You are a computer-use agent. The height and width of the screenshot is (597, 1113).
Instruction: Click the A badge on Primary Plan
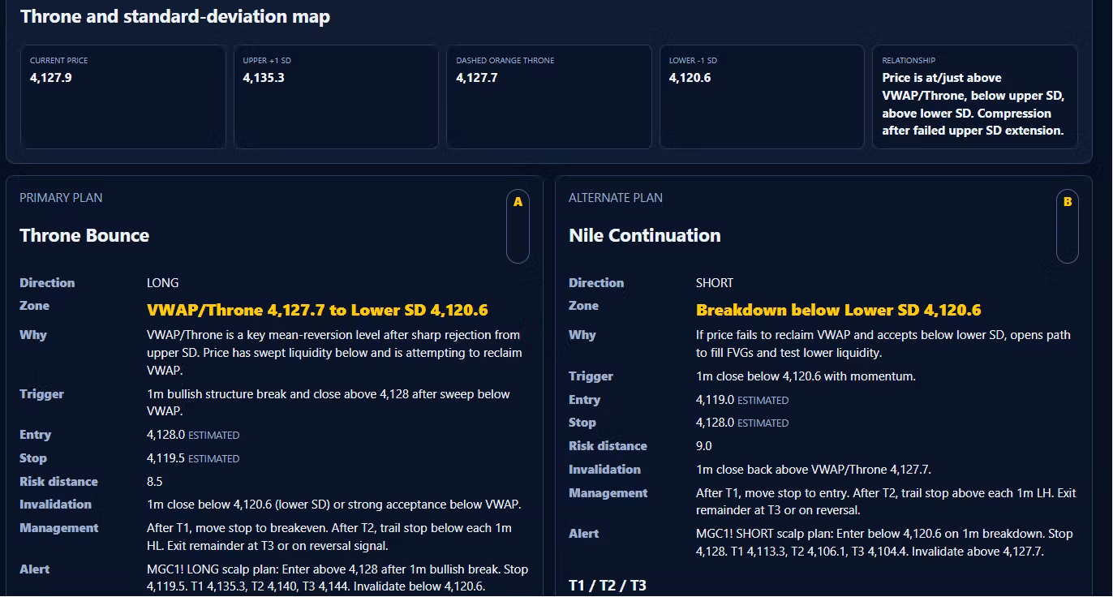518,226
